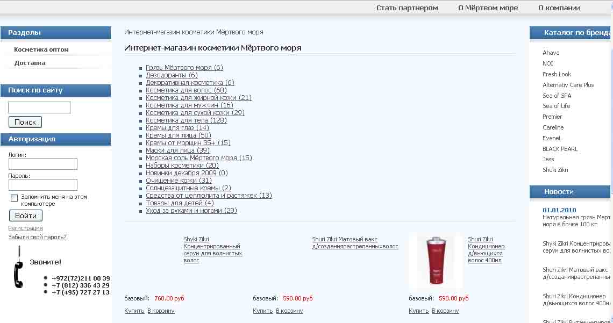Open category 'Косметика для жирной кожи (21)'
The width and height of the screenshot is (613, 323).
[198, 98]
